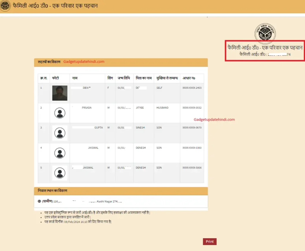Select the DEVI member photo in row 1
Screen dimensions: 305x251
coord(60,93)
